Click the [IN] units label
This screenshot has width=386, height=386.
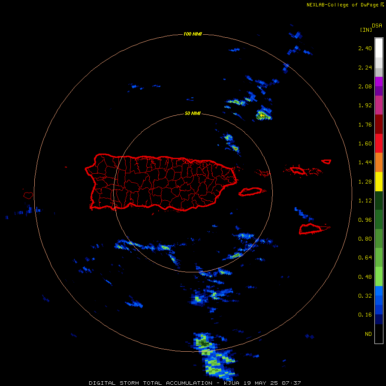366,30
